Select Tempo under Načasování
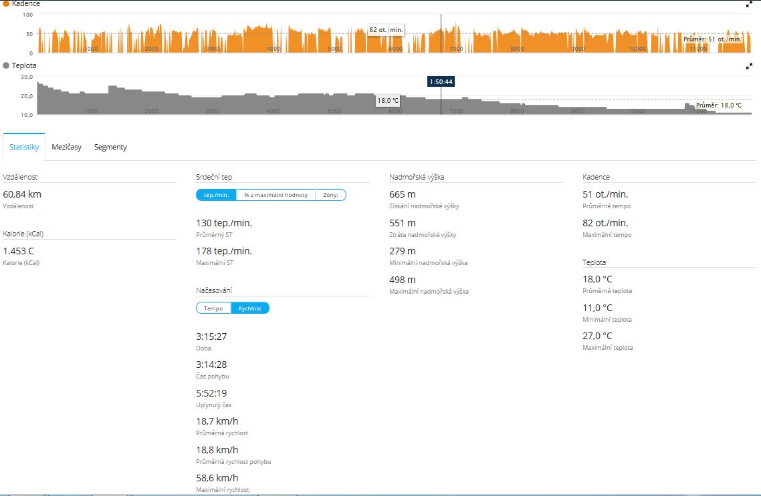The image size is (761, 496). pos(213,308)
